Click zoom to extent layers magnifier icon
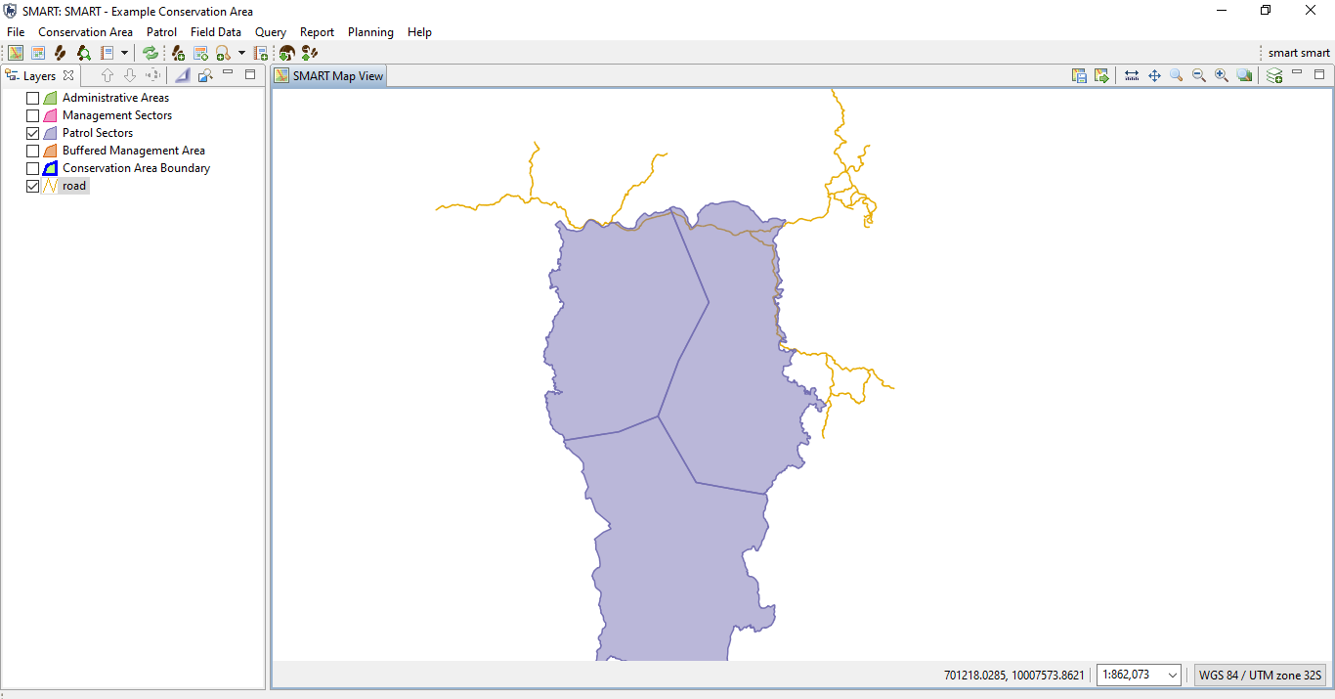Screen dimensions: 1335x699 click(x=1244, y=75)
